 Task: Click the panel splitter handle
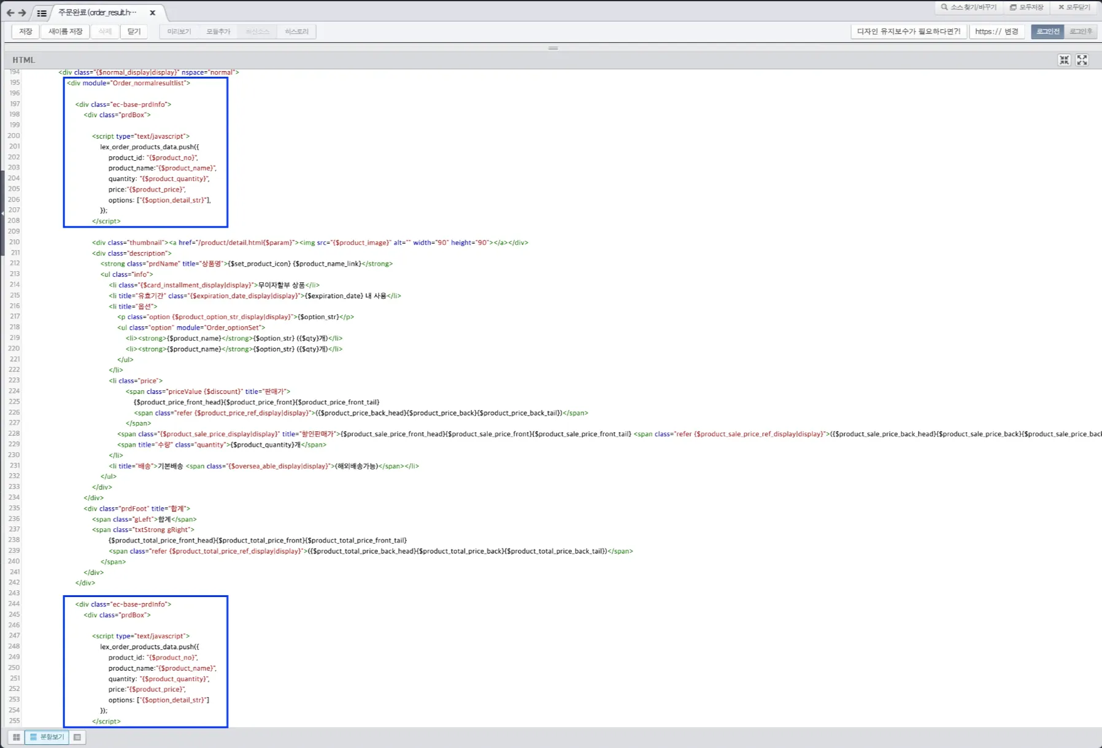553,48
